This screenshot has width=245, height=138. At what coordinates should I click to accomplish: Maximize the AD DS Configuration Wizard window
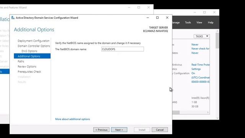click(x=157, y=18)
